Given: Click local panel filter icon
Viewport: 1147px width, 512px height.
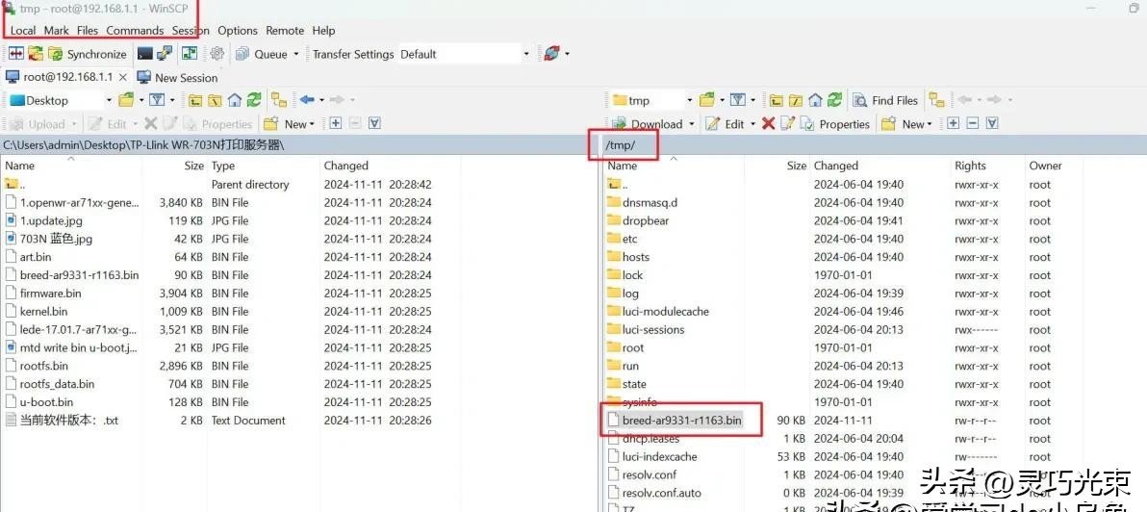Looking at the screenshot, I should 157,99.
